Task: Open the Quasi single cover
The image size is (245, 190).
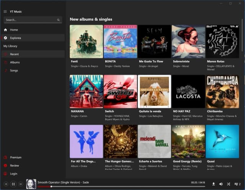Action: point(222,141)
